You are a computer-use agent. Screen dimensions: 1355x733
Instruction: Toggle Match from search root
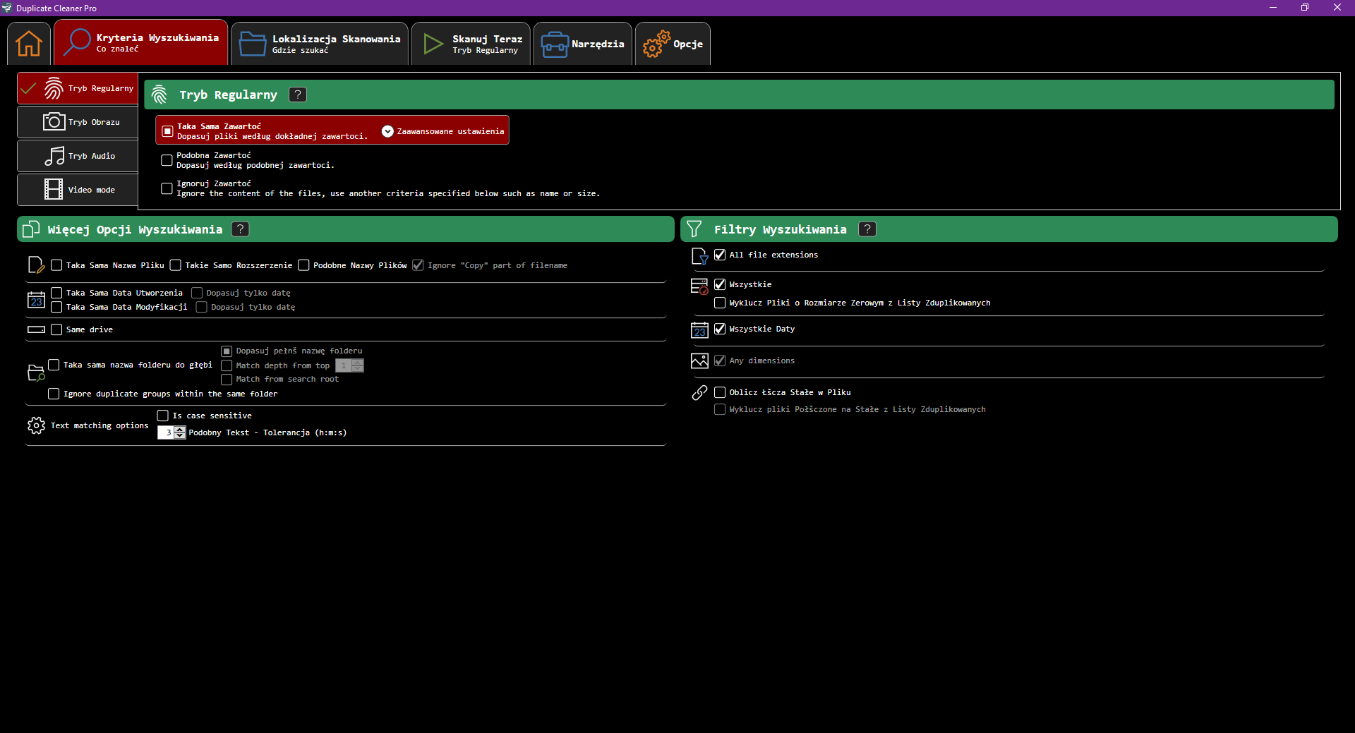coord(227,380)
